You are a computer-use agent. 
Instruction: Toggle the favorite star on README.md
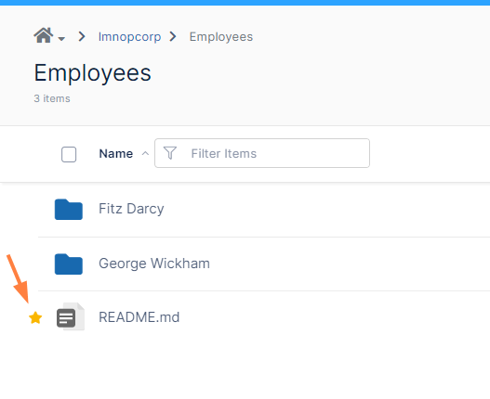[35, 318]
